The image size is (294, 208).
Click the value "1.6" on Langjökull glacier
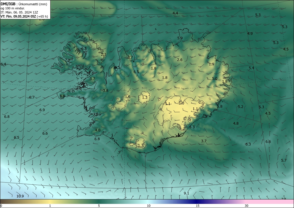(x=128, y=97)
